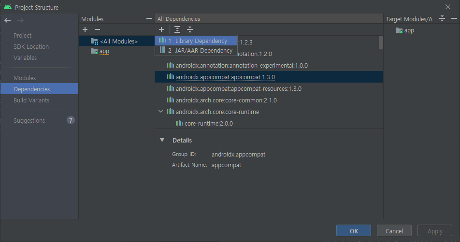
Task: Choose Library Dependency from popup menu
Action: 196,41
